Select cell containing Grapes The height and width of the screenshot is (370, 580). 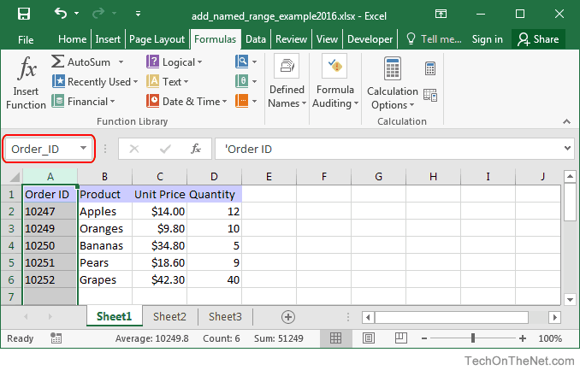click(104, 279)
